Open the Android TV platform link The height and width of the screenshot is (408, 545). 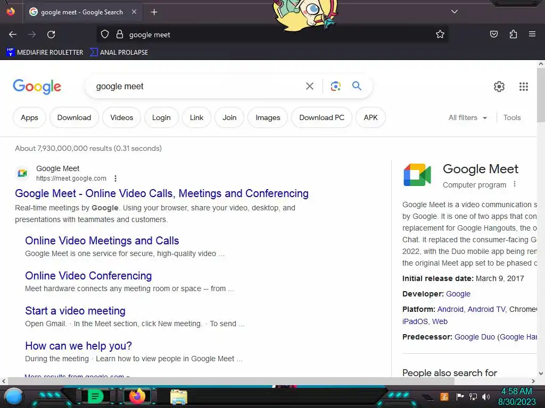click(x=486, y=309)
